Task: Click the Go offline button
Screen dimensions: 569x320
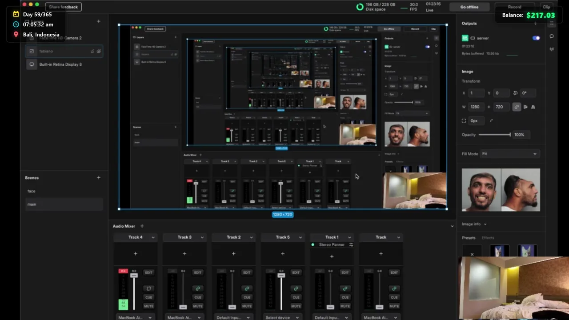Action: tap(469, 7)
